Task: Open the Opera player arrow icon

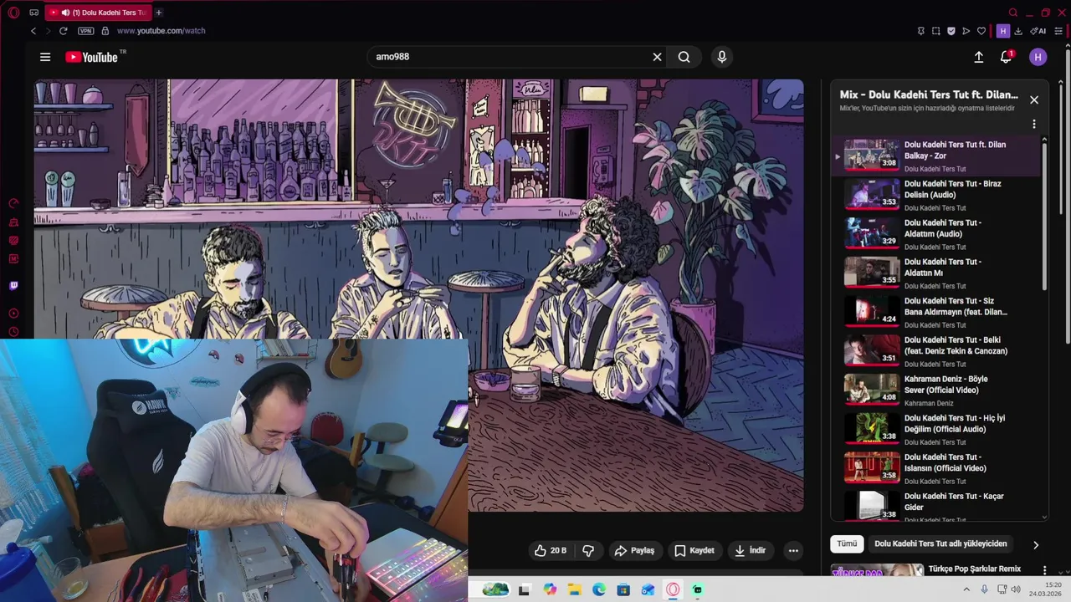Action: pos(966,31)
